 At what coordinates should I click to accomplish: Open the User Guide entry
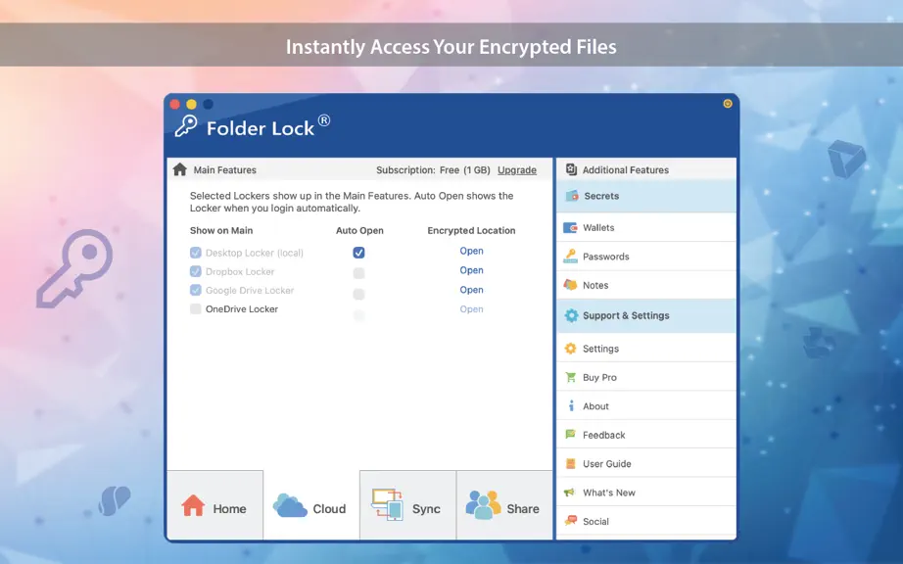[646, 463]
